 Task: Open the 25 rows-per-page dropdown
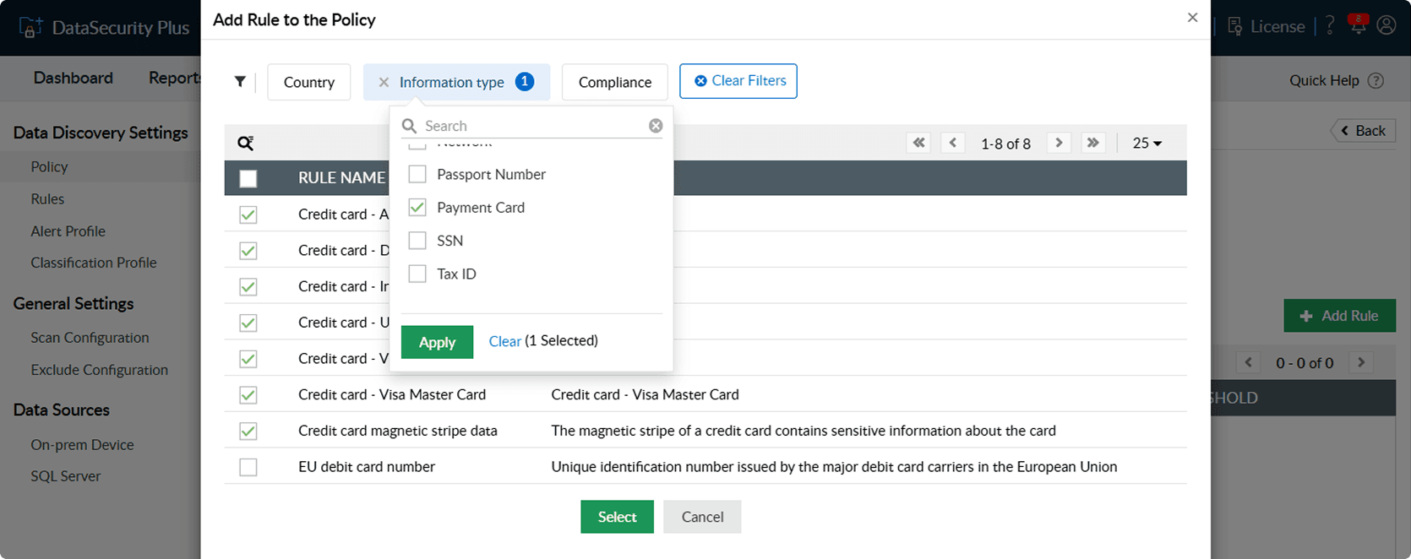click(1147, 144)
